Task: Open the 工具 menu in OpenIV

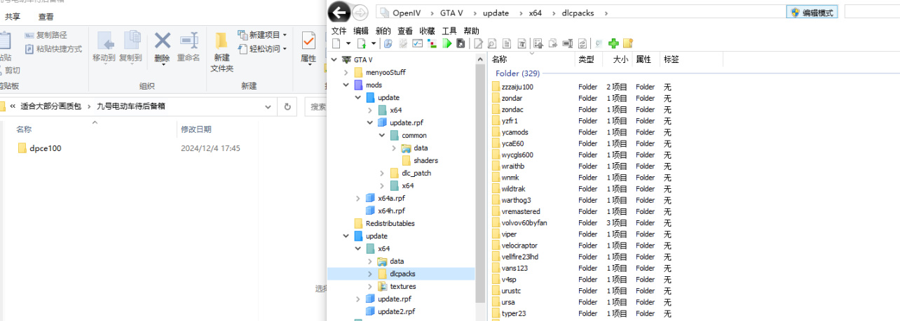Action: tap(449, 31)
